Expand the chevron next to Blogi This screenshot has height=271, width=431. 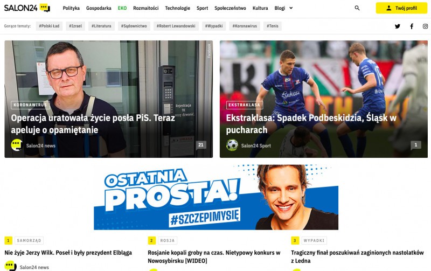tap(291, 8)
